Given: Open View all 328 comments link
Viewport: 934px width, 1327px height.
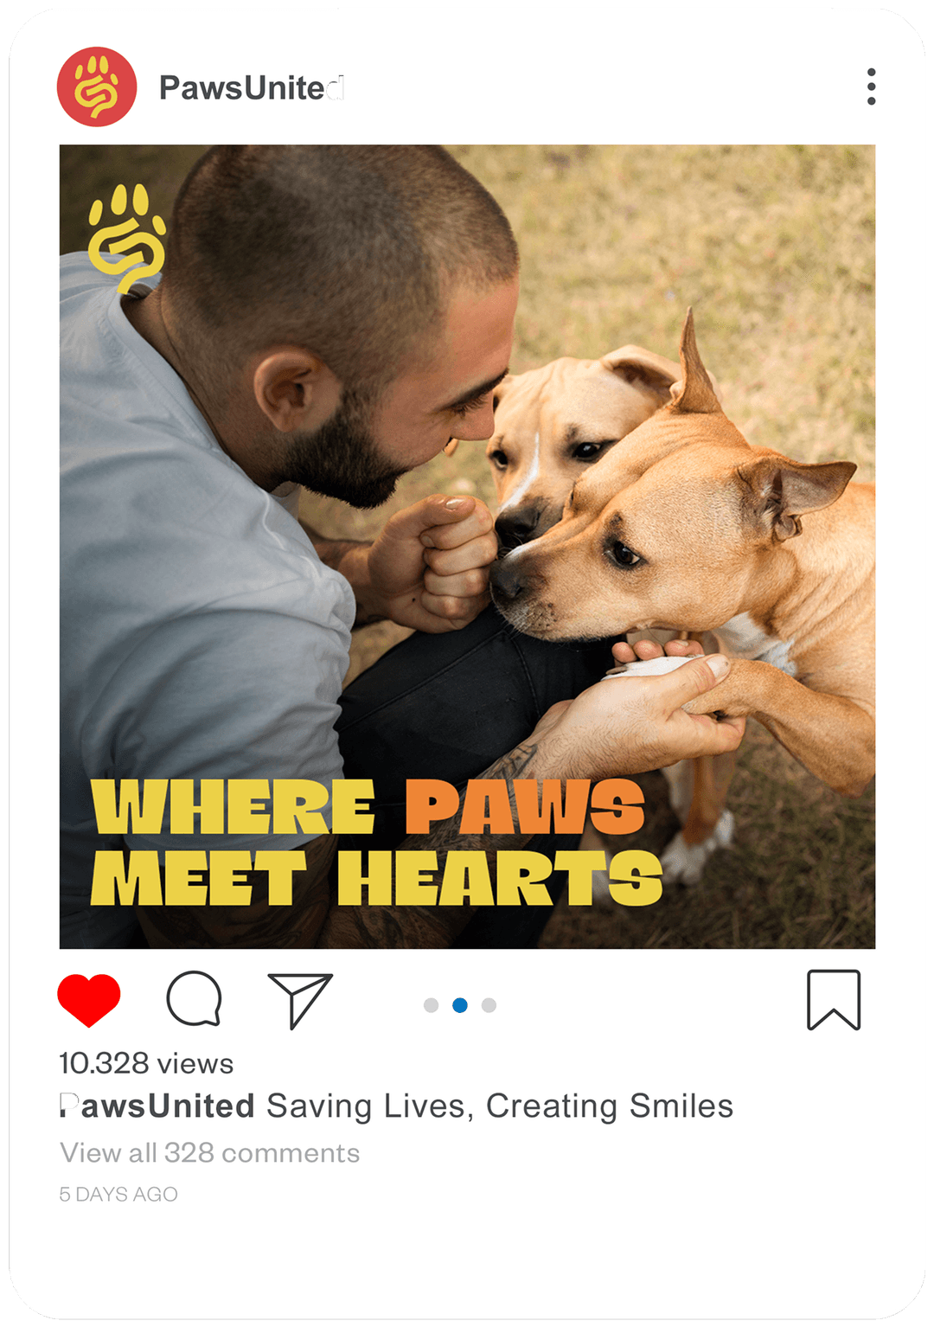Looking at the screenshot, I should pos(210,1153).
